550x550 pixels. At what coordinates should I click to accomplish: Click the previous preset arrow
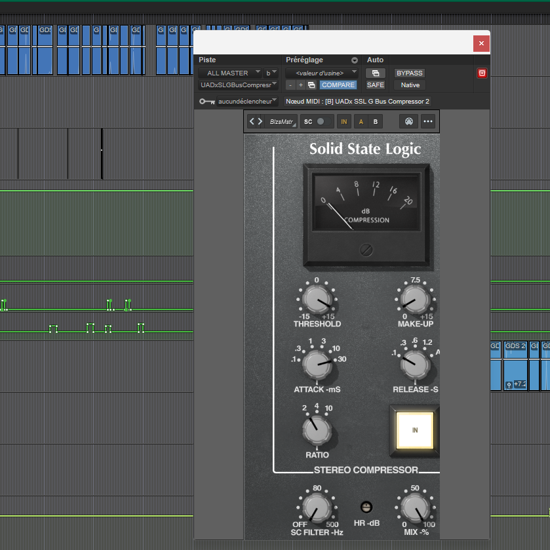click(252, 121)
